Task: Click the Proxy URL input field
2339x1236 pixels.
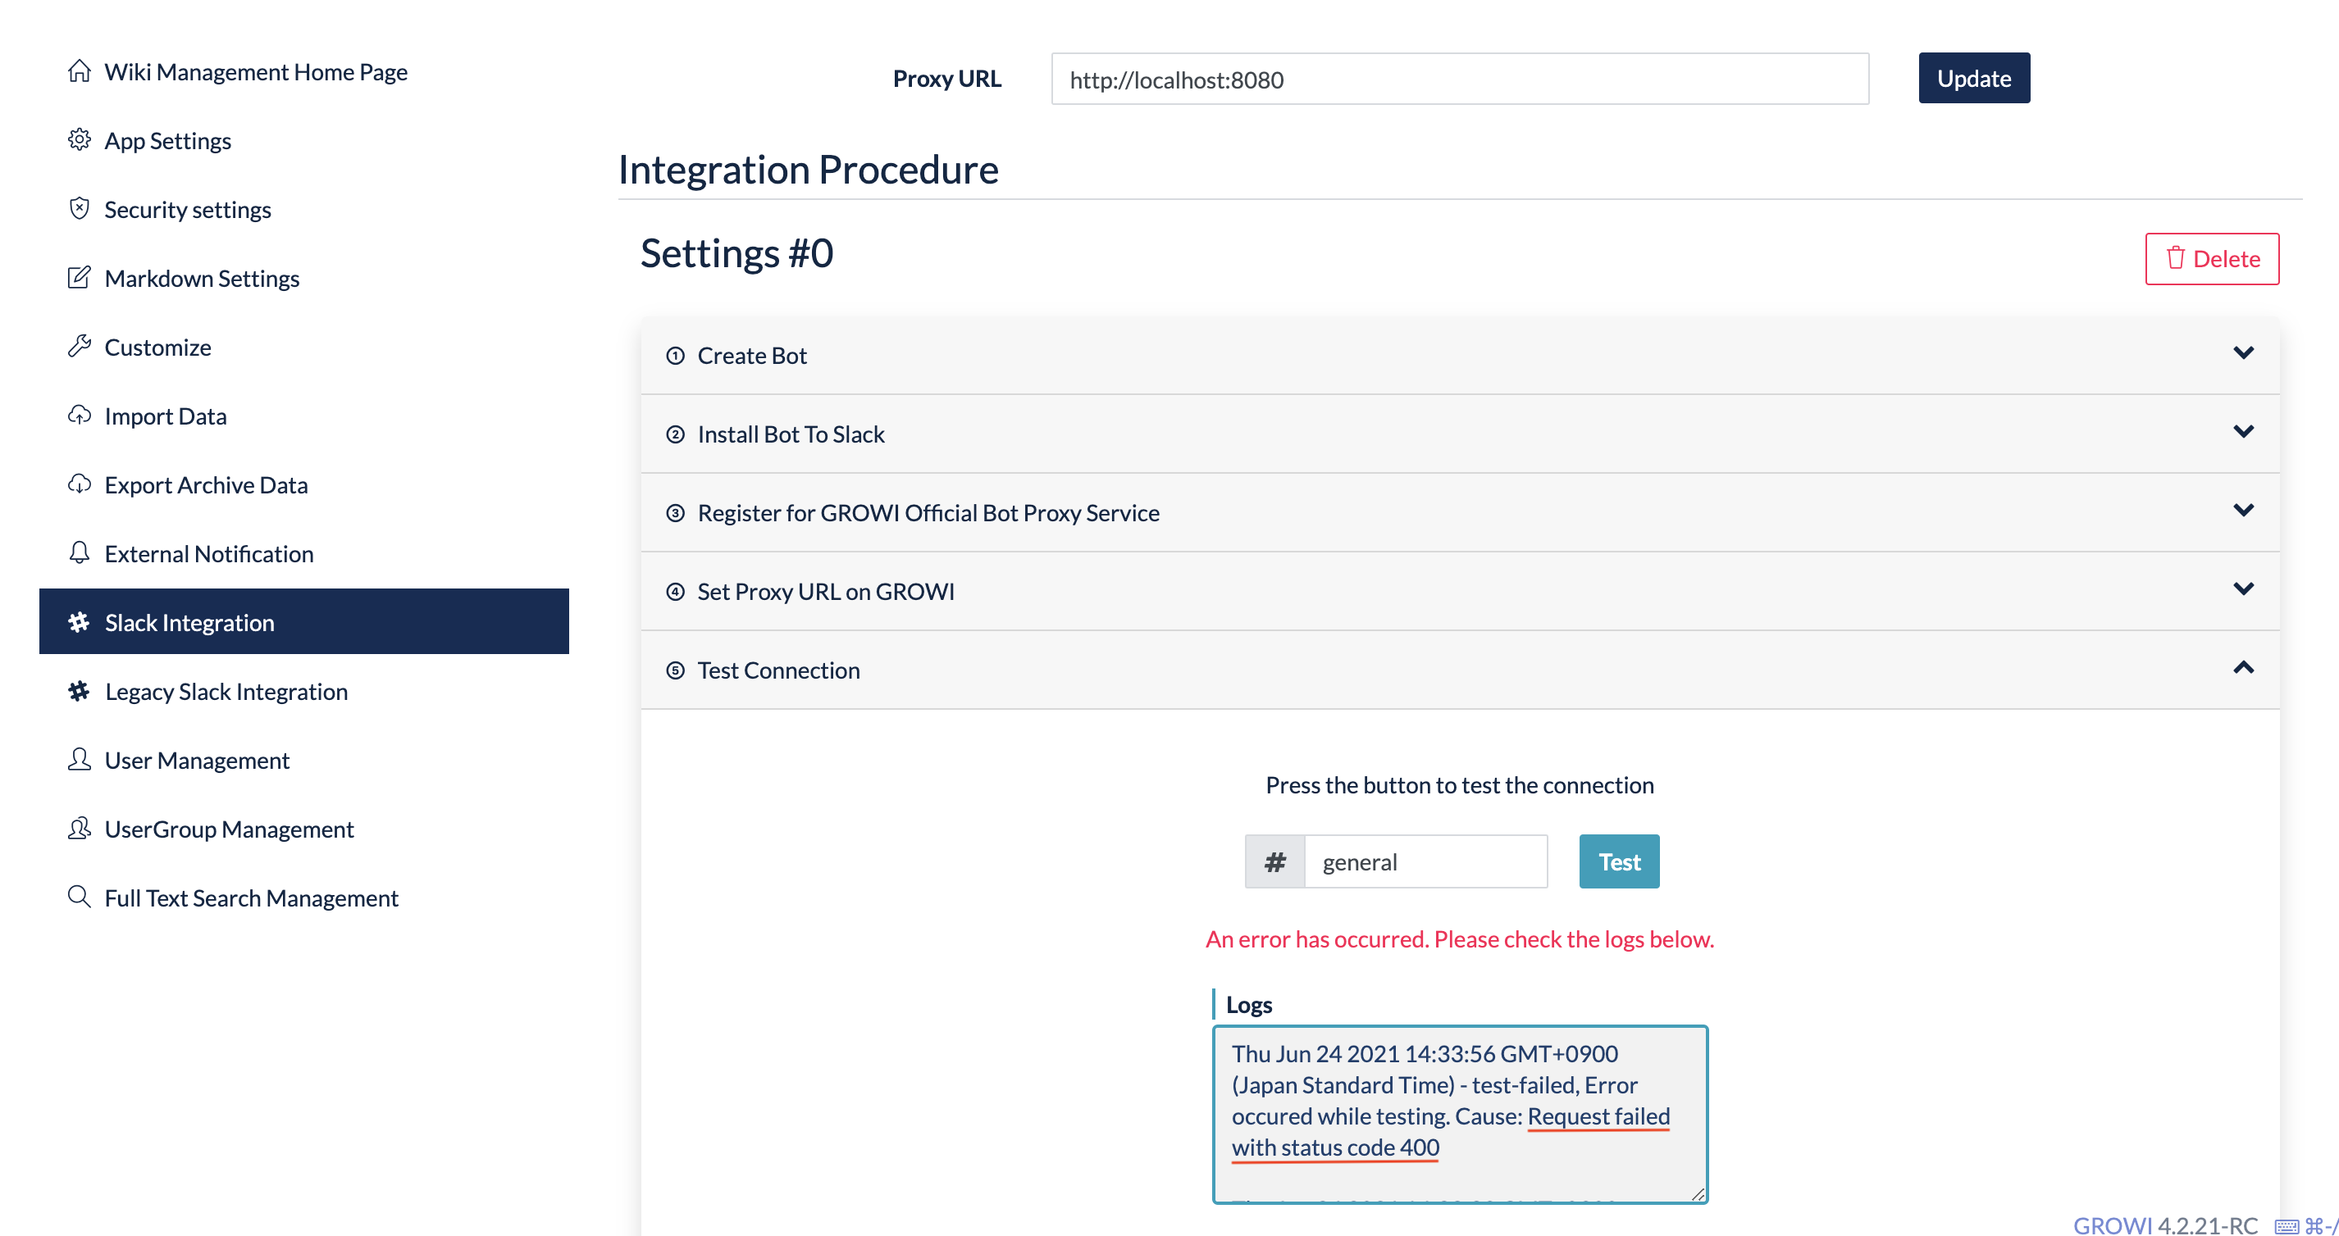Action: pyautogui.click(x=1460, y=79)
